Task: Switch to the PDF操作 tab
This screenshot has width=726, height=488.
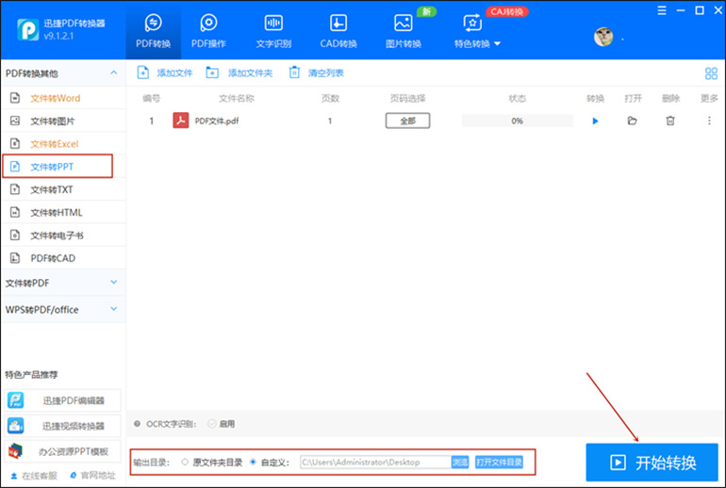Action: pos(208,30)
